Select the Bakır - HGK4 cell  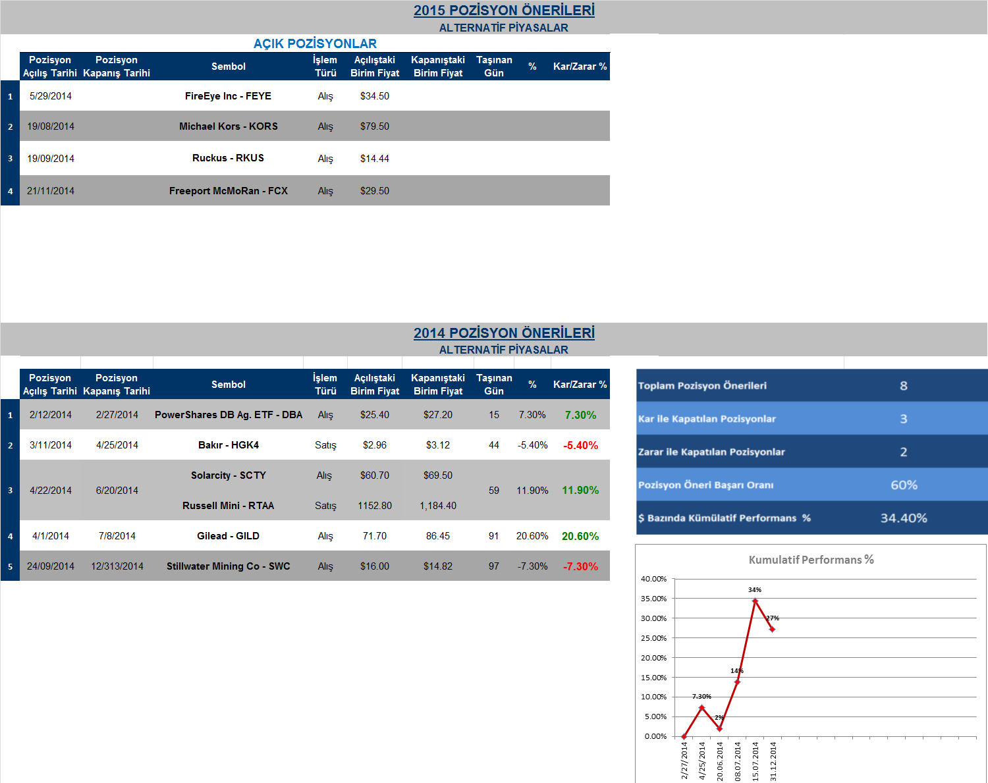pos(228,445)
